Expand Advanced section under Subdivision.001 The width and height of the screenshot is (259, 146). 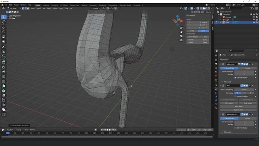point(227,132)
